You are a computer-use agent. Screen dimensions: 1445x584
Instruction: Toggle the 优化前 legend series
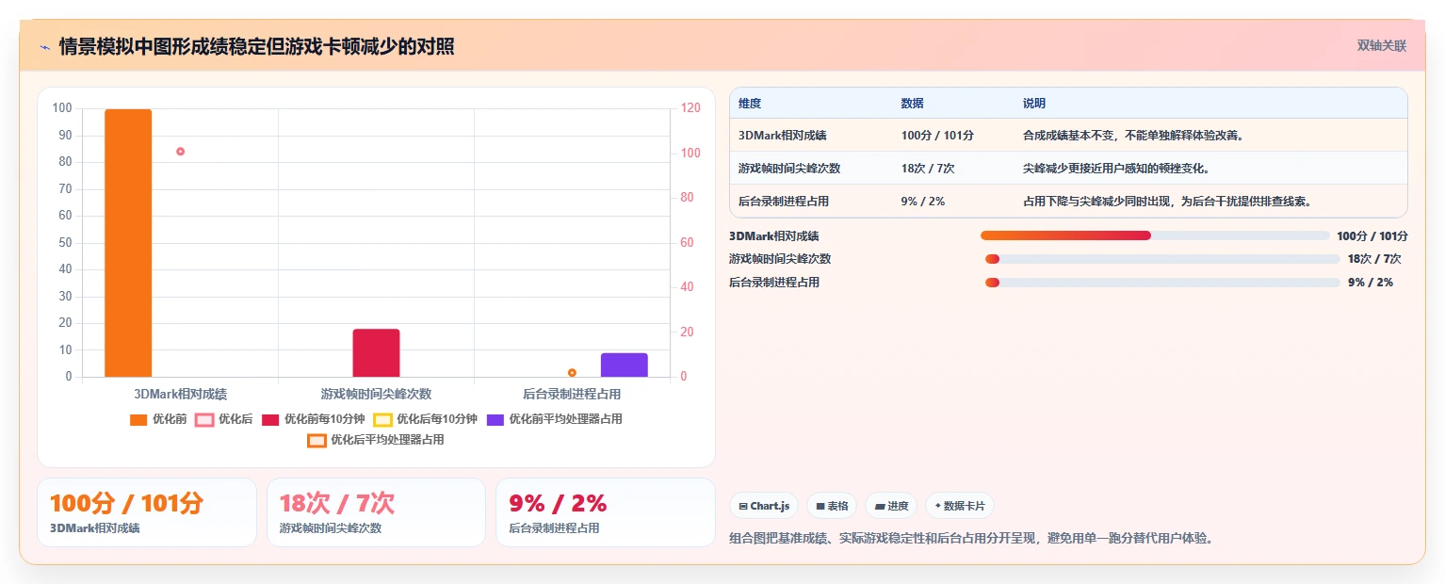click(158, 419)
